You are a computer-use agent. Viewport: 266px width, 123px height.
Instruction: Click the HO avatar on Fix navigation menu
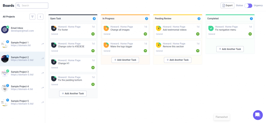pos(250,34)
